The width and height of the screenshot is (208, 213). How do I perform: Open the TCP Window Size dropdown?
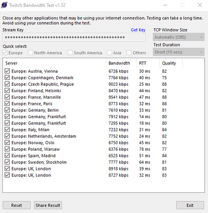(179, 37)
